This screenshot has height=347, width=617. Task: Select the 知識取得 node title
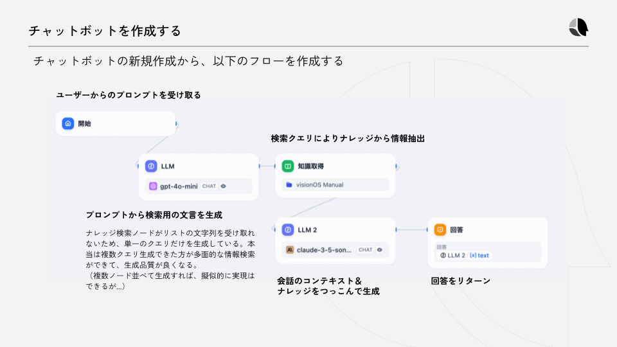(311, 166)
